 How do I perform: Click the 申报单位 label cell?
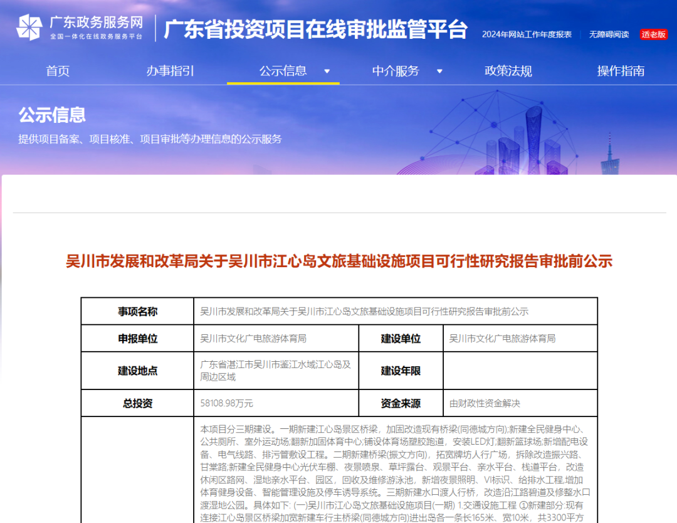click(x=137, y=339)
